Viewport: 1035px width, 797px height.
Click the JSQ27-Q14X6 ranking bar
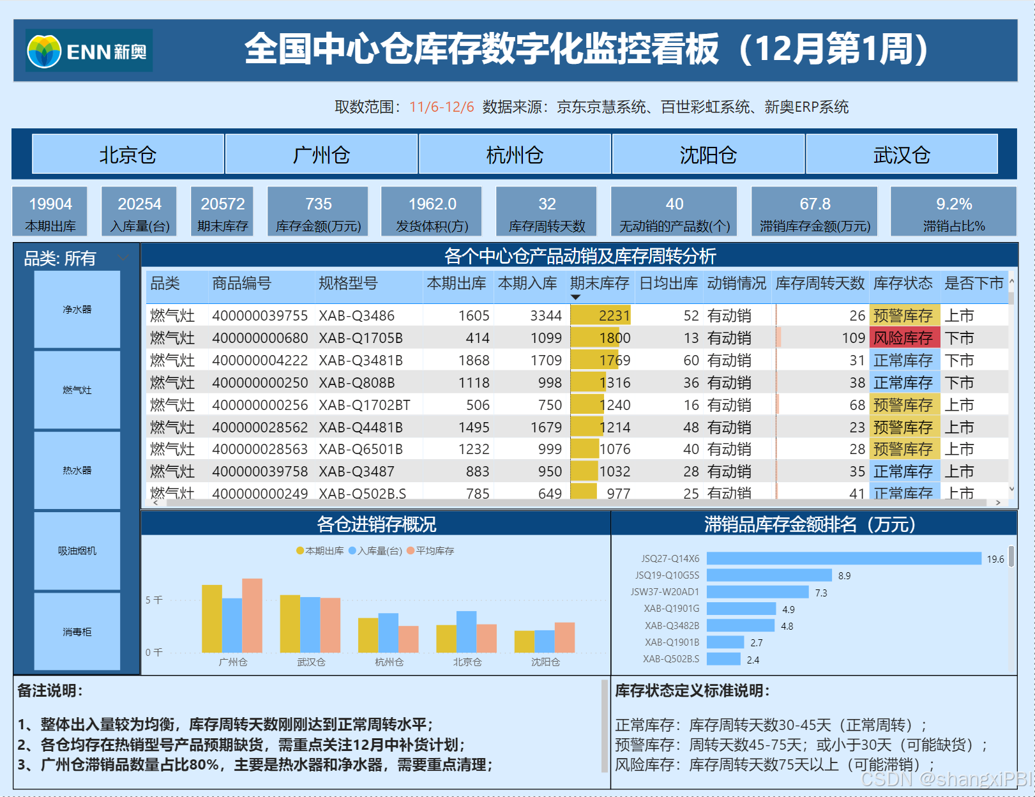[844, 558]
